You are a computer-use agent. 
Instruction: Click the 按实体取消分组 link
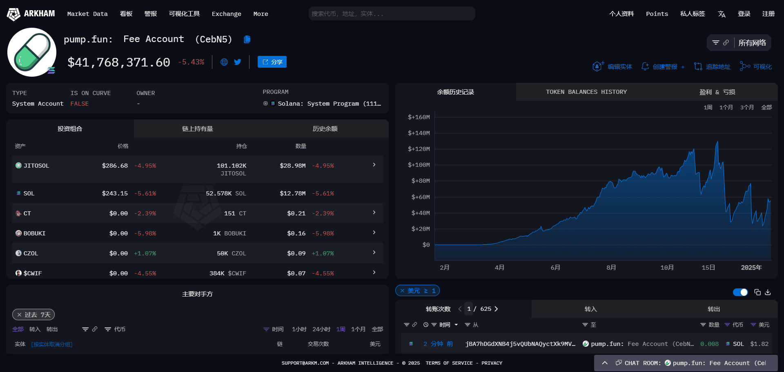pyautogui.click(x=52, y=344)
